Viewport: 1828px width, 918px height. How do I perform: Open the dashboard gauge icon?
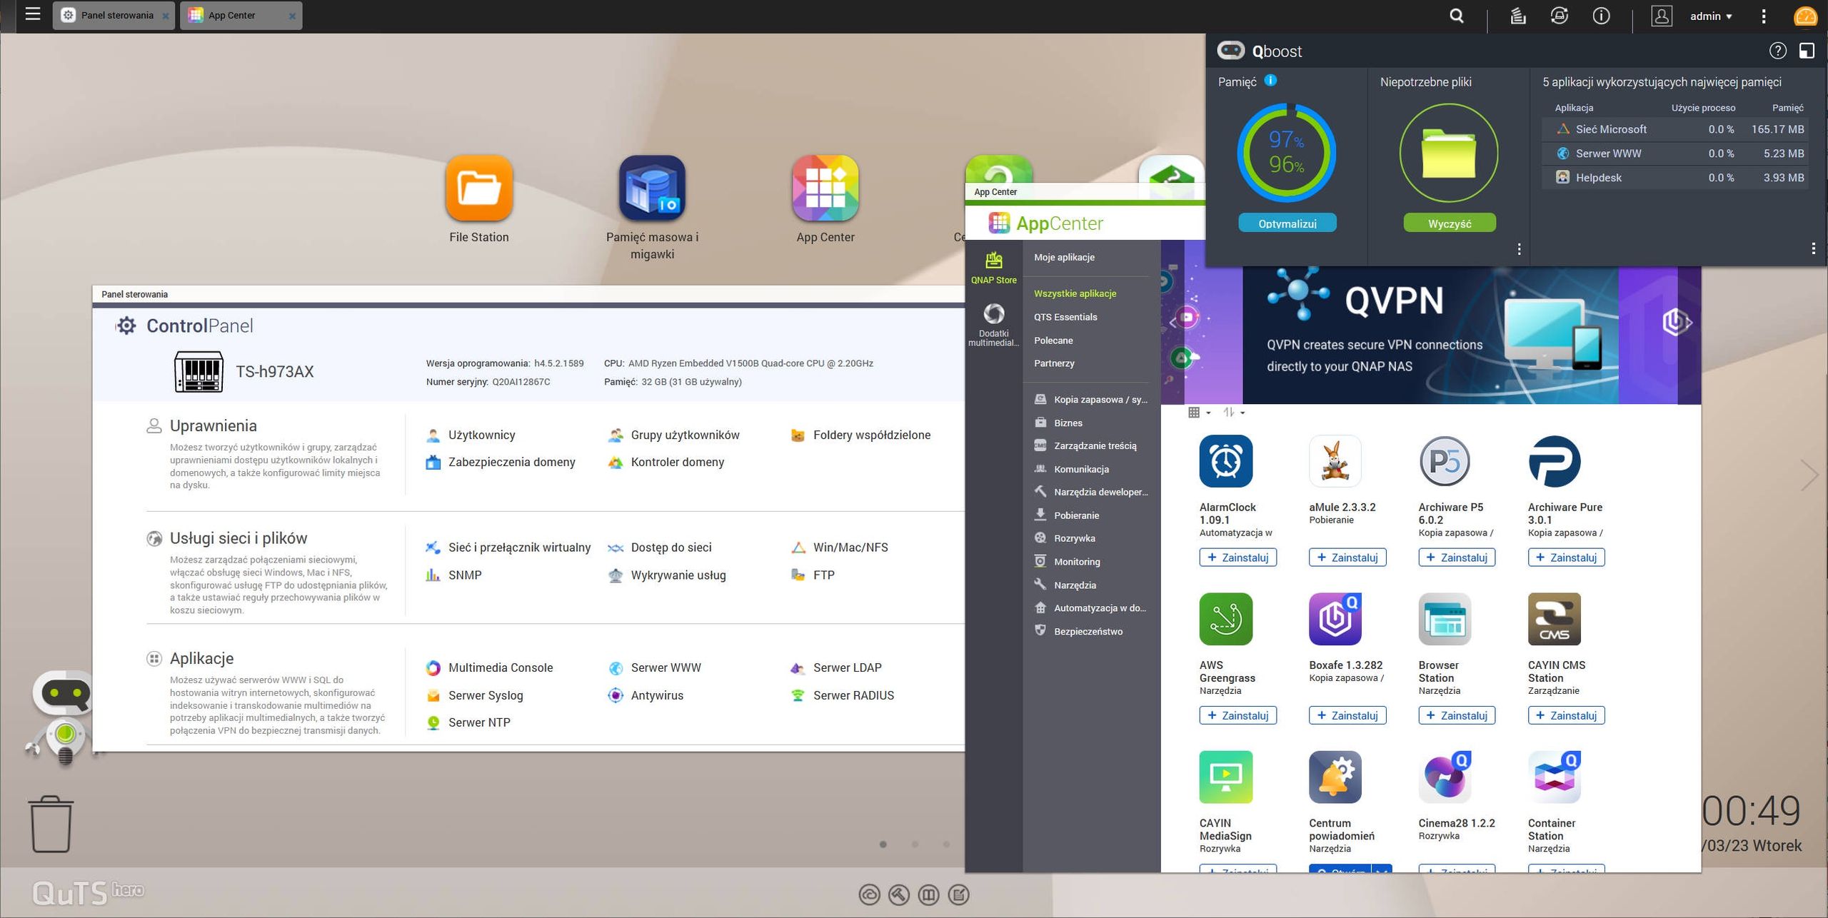click(x=1806, y=16)
